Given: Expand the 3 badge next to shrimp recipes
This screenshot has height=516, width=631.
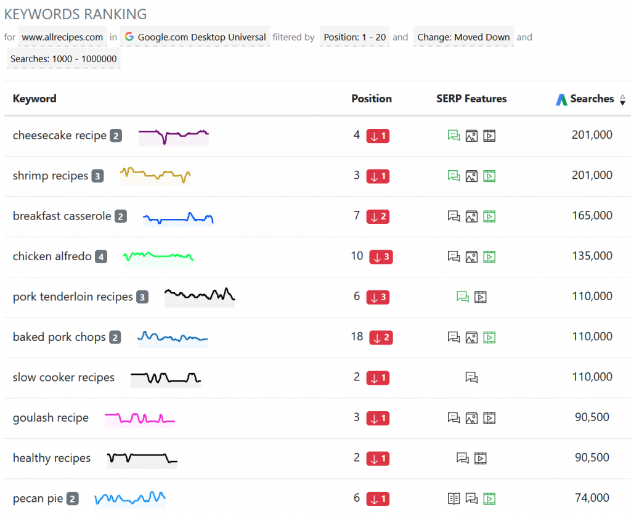Looking at the screenshot, I should 97,176.
